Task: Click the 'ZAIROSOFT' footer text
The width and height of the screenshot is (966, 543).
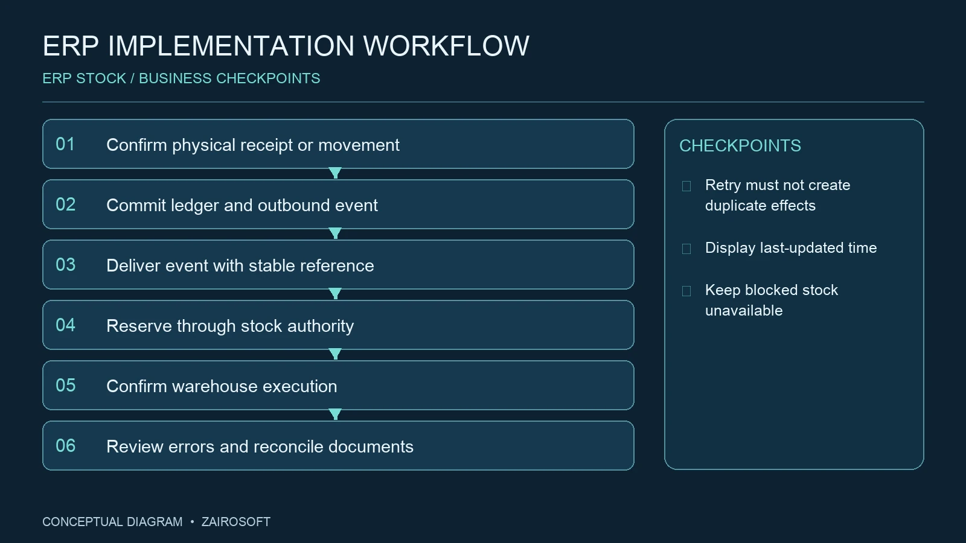Action: [x=236, y=522]
